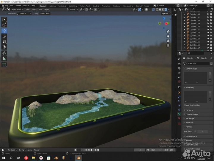Open the Physics properties tab

coord(179,105)
